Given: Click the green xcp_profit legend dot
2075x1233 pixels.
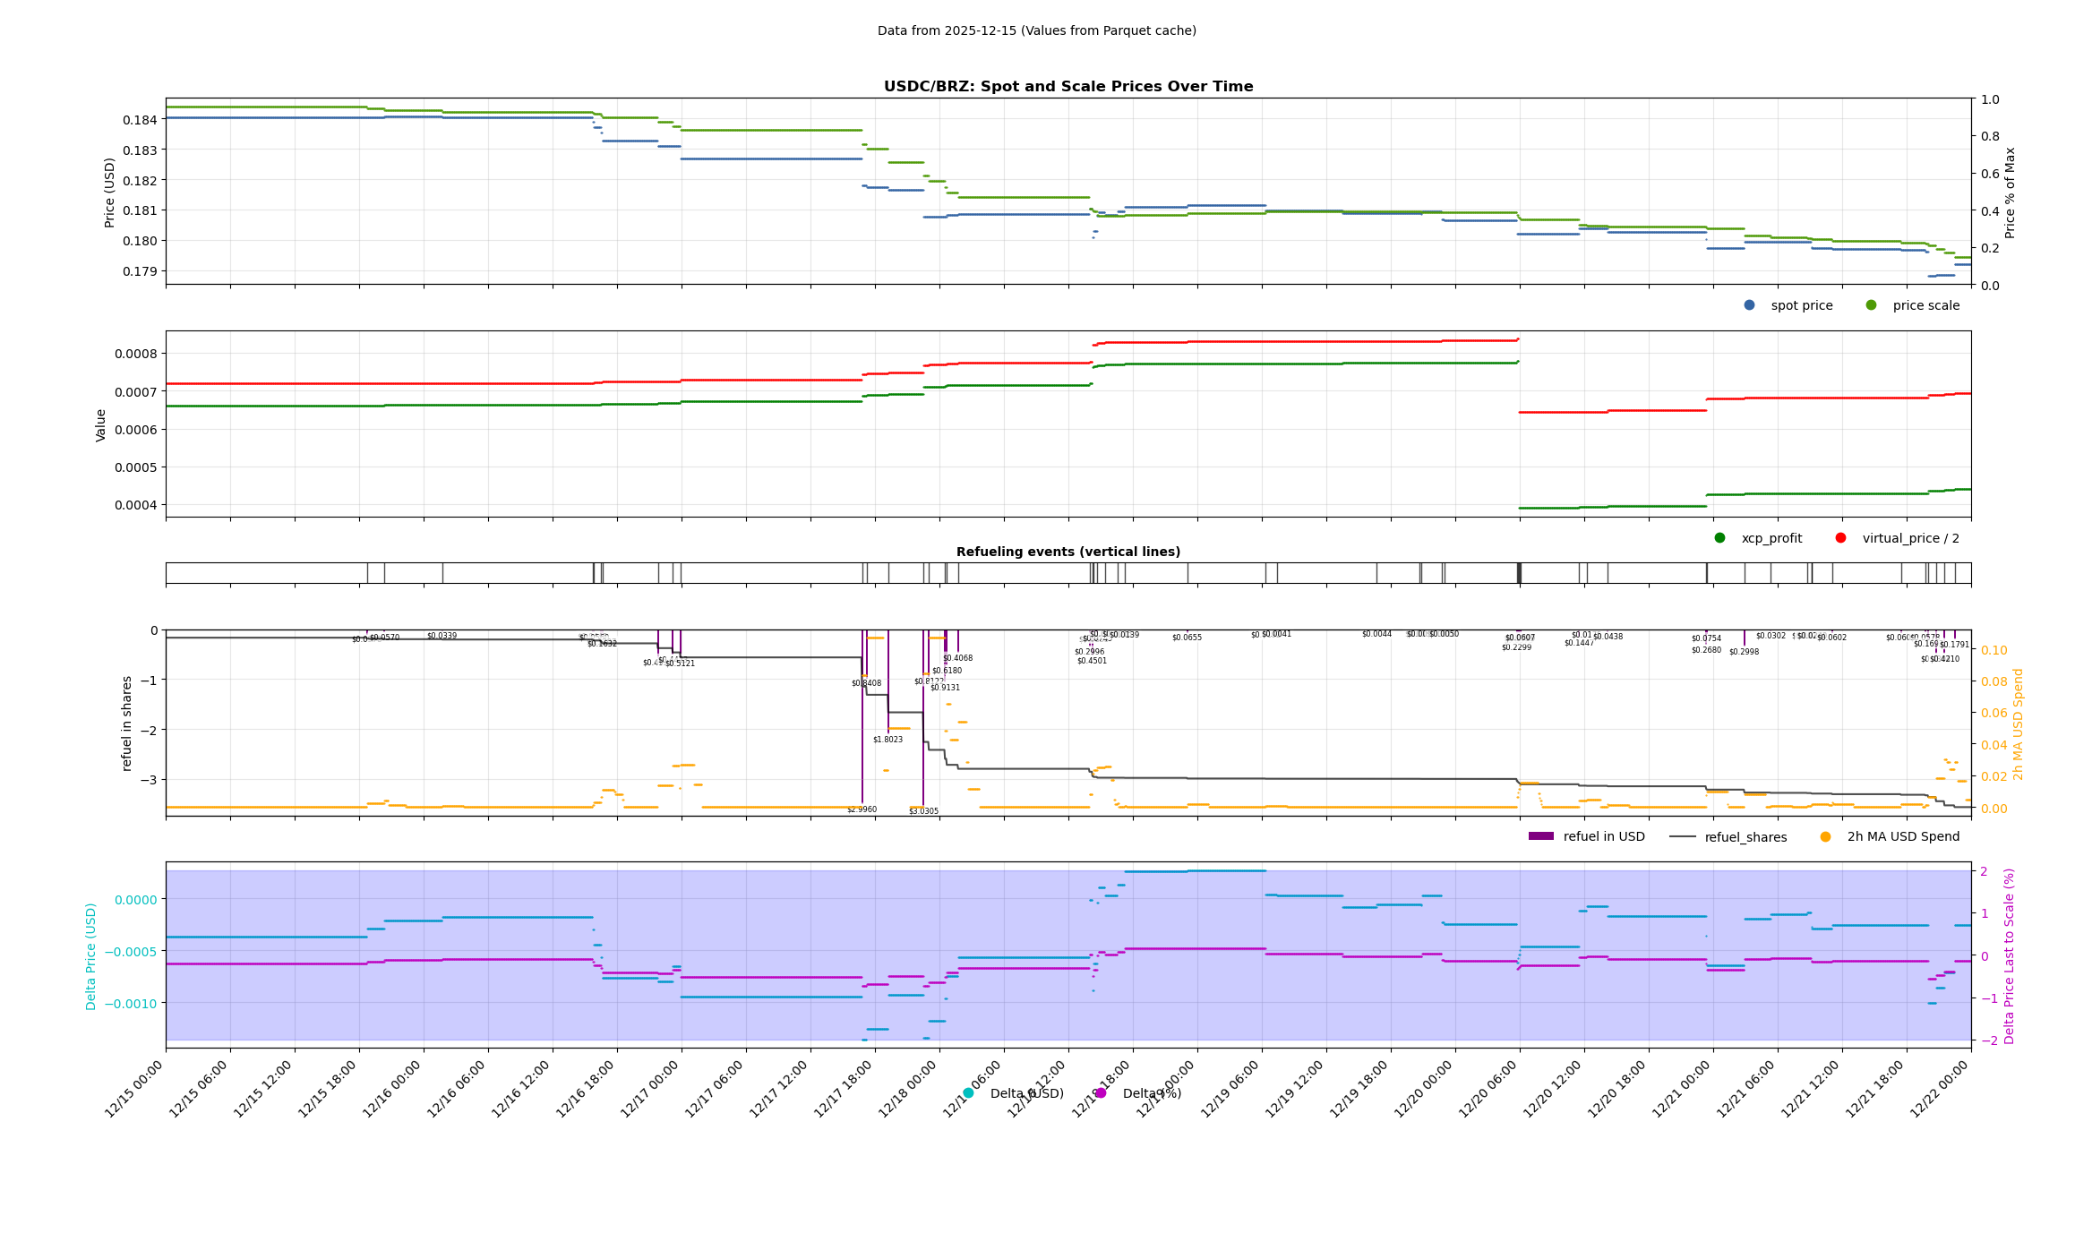Looking at the screenshot, I should [x=1719, y=538].
